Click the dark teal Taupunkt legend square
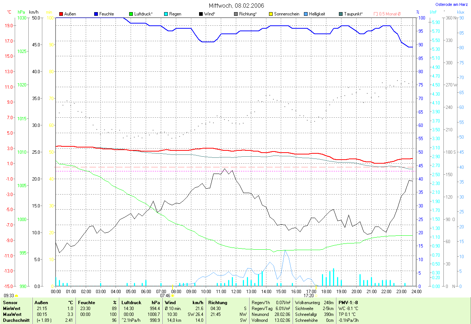471x324 pixels. 341,14
